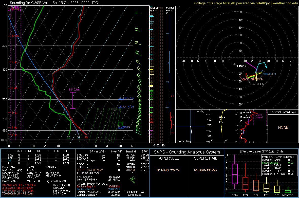Click the SARS - Sounding Analogue System title
This screenshot has height=198, width=299.
[187, 152]
